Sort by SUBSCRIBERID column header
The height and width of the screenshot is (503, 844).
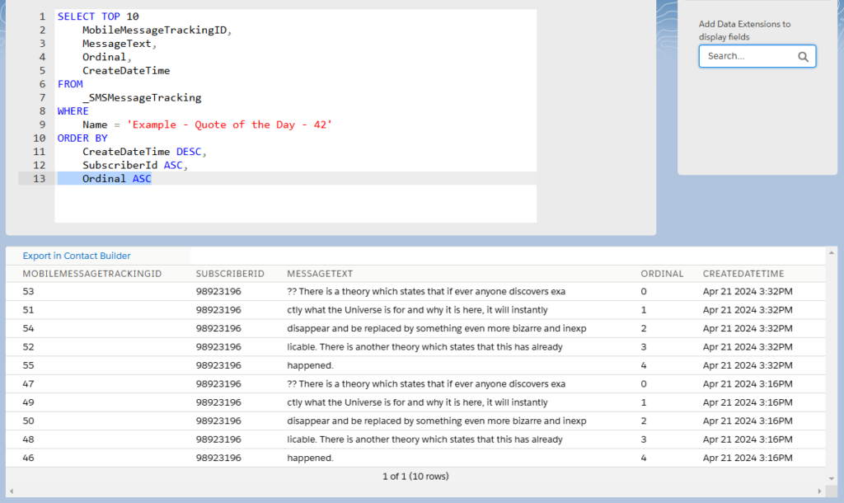[230, 274]
